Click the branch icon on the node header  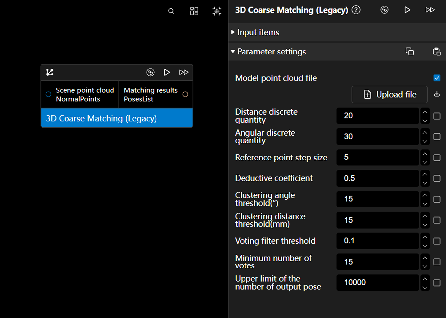[50, 72]
